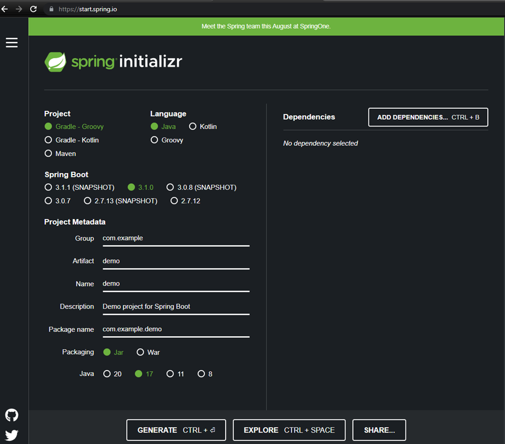Open the hamburger menu icon
Image resolution: width=505 pixels, height=444 pixels.
click(11, 43)
